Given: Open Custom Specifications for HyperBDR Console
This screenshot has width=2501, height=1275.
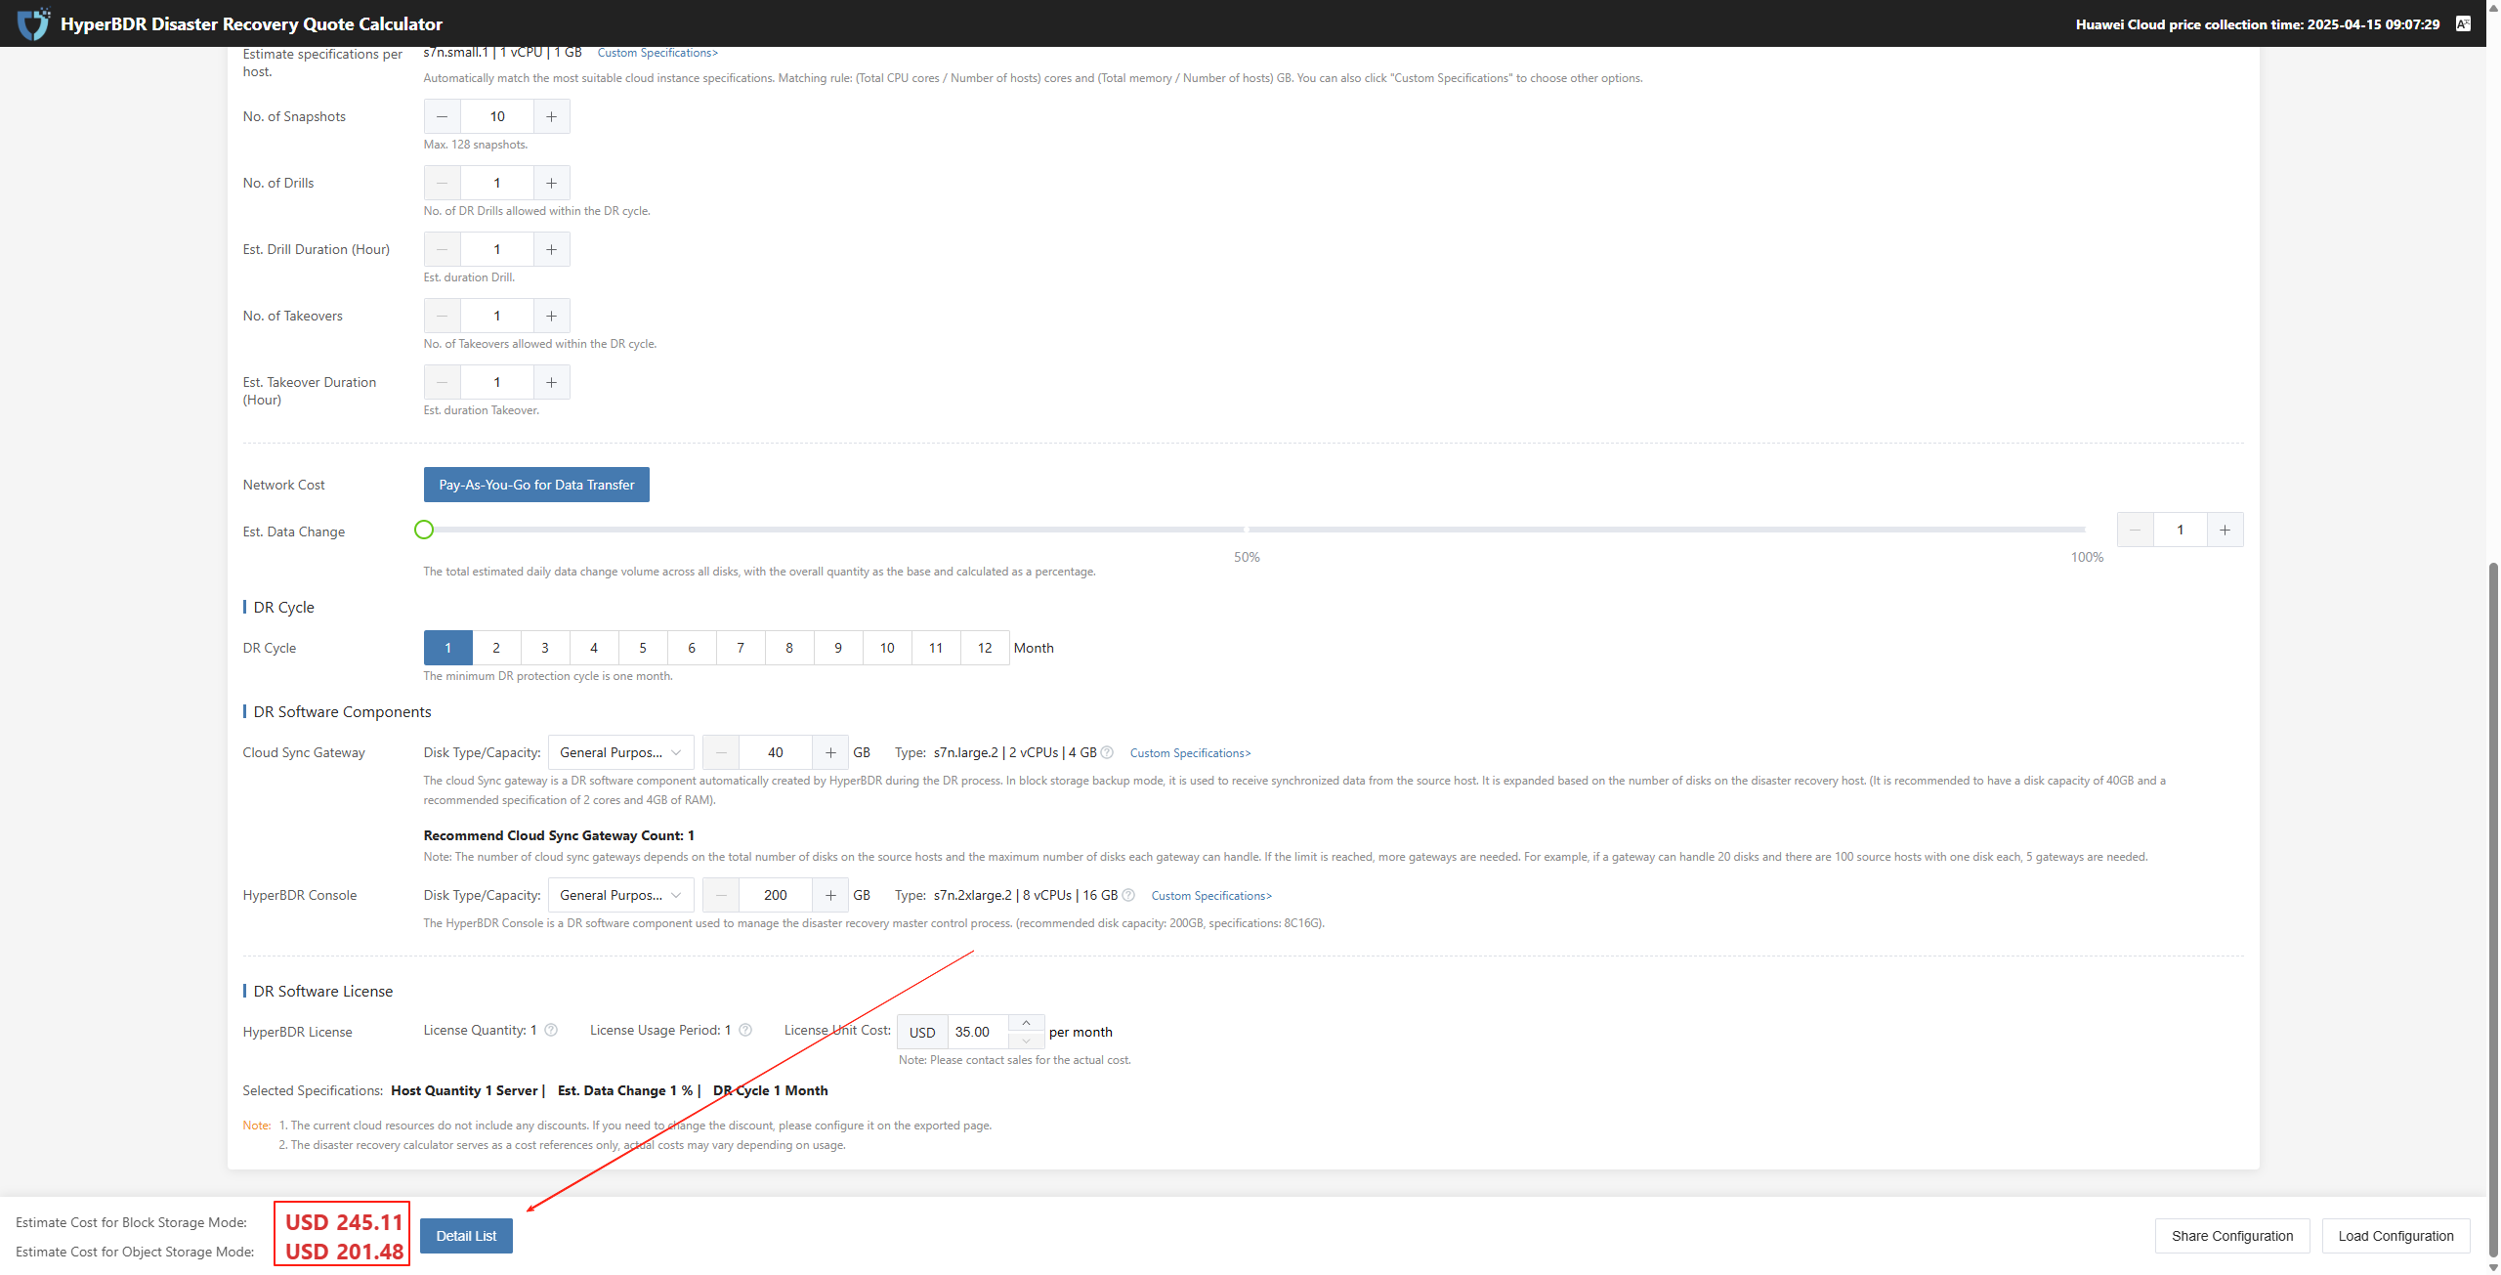Looking at the screenshot, I should coord(1211,895).
